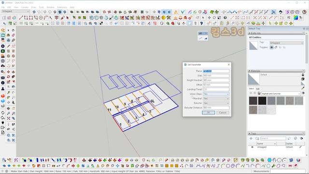Pick first swatch in second material row
Viewport: 309px width, 174px height.
tap(253, 110)
